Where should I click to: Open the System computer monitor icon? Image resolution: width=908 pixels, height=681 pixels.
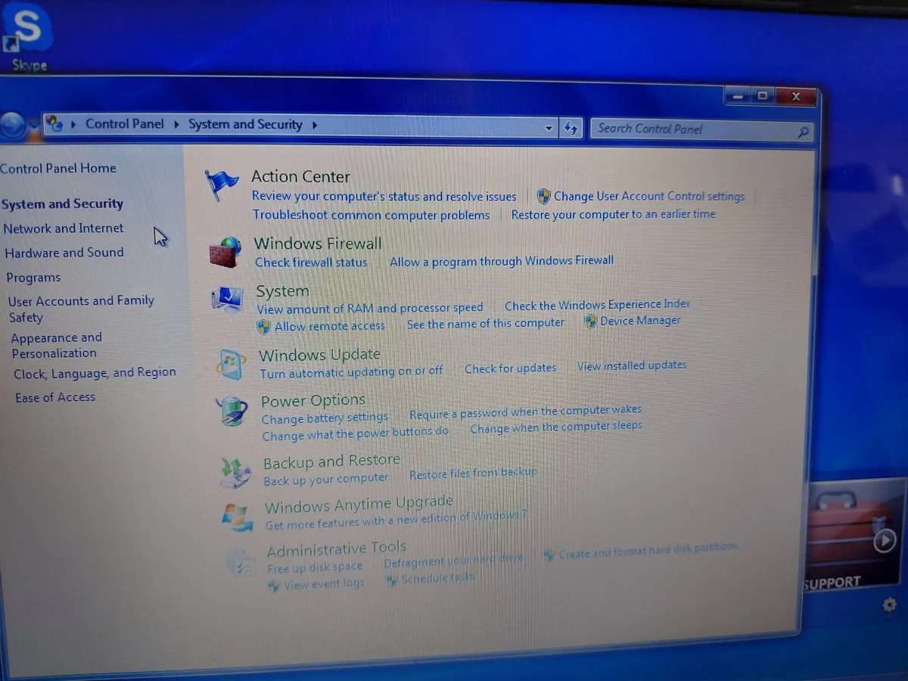[228, 300]
